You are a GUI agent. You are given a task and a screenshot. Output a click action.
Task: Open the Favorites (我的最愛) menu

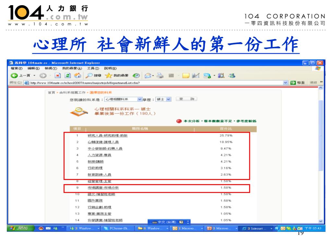point(72,68)
